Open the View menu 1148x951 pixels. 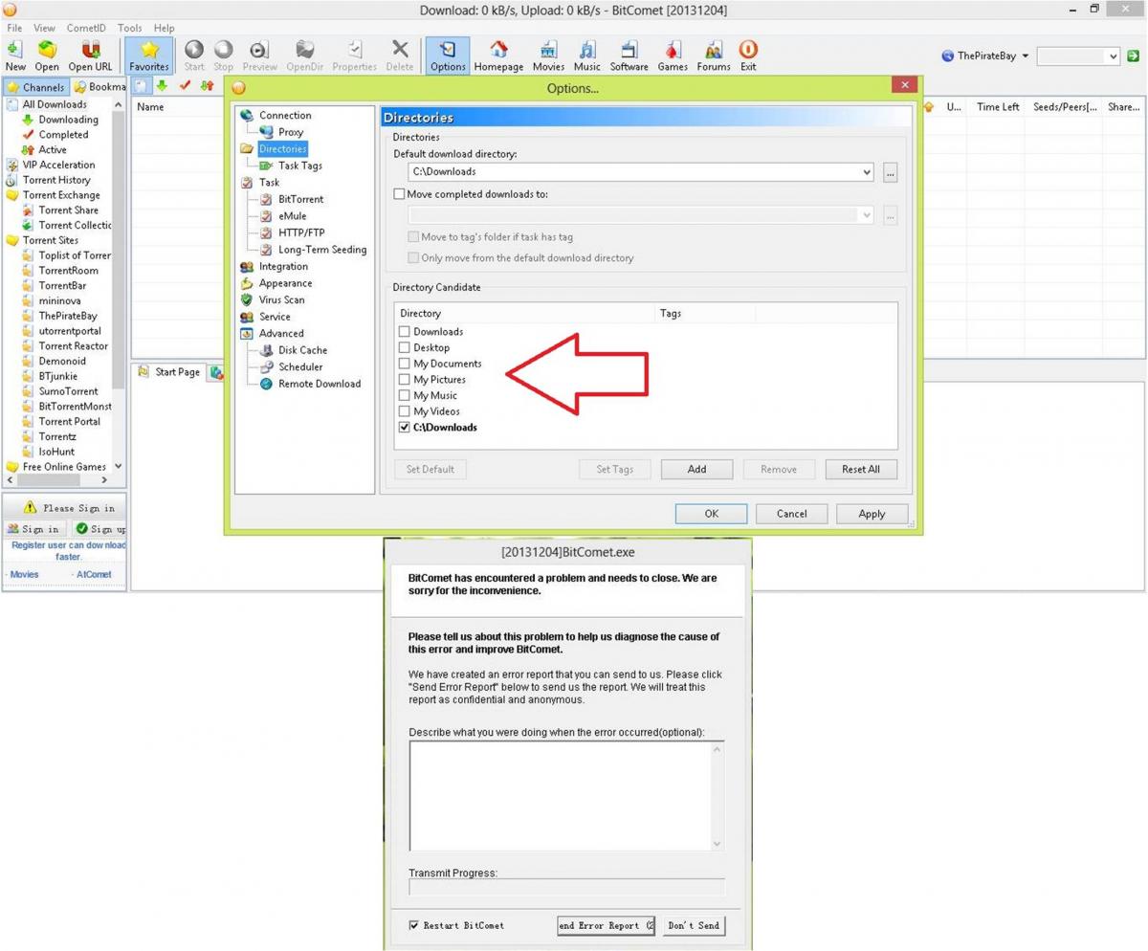[x=44, y=28]
